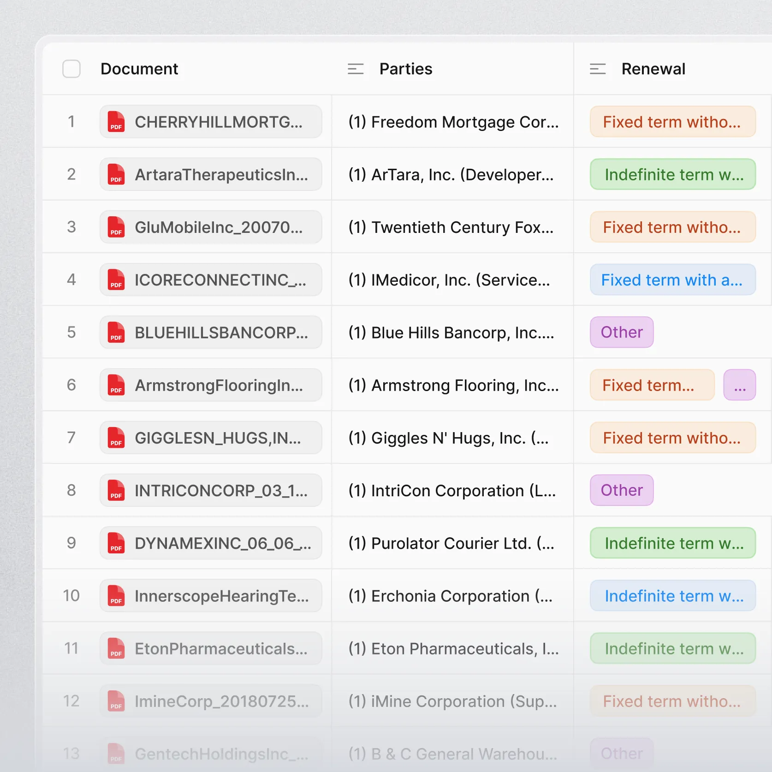
Task: Select the Armstrong Flooring, Inc... parties cell
Action: pos(453,385)
